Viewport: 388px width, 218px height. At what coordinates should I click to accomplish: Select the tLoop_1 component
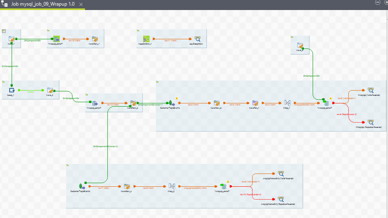pyautogui.click(x=12, y=90)
